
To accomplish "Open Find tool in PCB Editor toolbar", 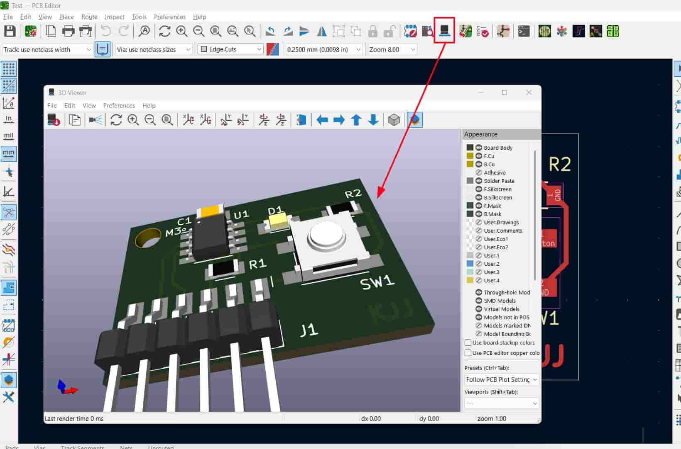I will pyautogui.click(x=145, y=31).
